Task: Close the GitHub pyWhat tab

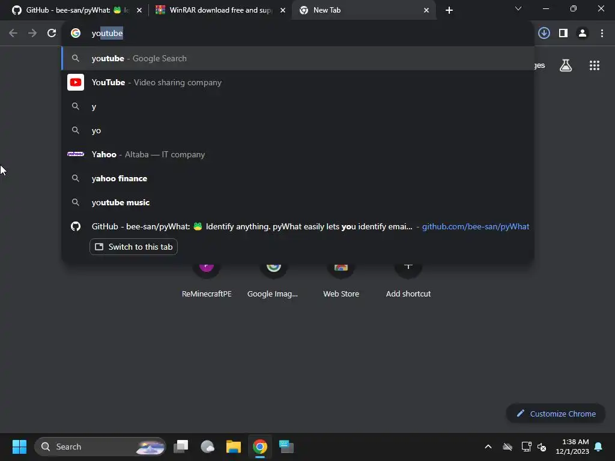Action: tap(139, 10)
